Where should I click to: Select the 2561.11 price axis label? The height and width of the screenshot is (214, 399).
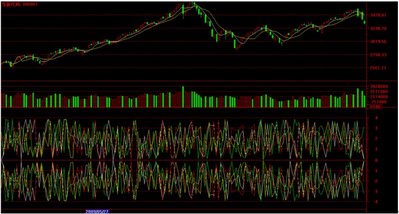coord(378,68)
